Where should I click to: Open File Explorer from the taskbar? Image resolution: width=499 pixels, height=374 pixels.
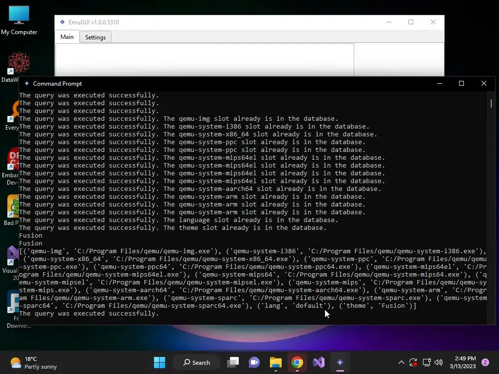[x=276, y=362]
